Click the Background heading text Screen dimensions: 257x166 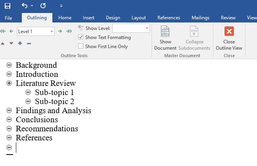36,65
